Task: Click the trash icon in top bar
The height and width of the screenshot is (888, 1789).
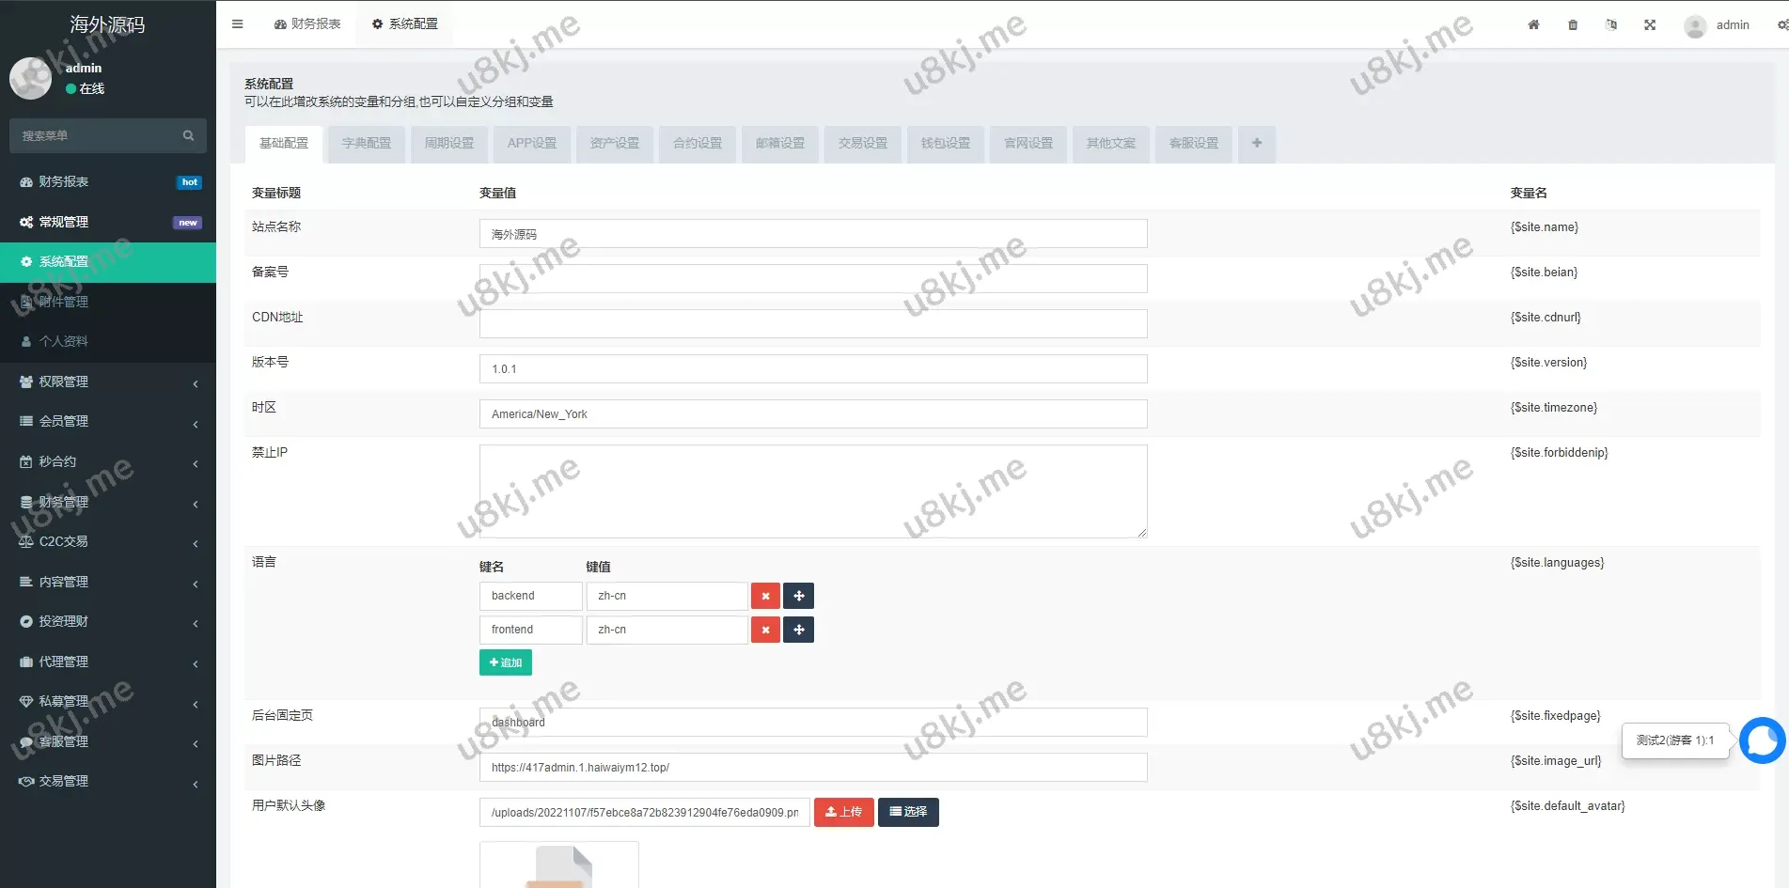Action: click(x=1573, y=25)
